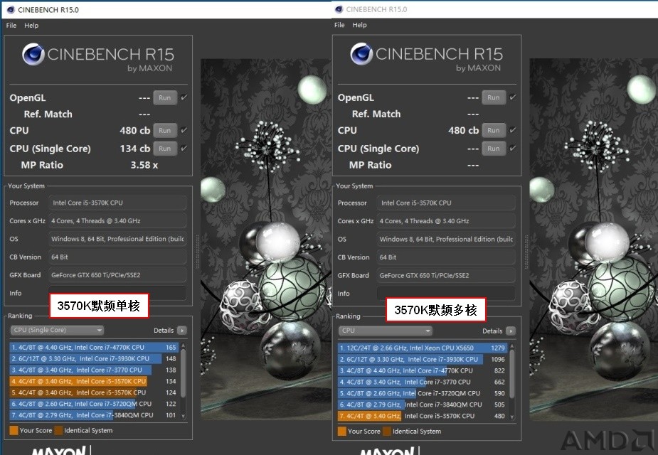Screen dimensions: 658x455
Task: Run OpenGL test in left window
Action: 165,97
